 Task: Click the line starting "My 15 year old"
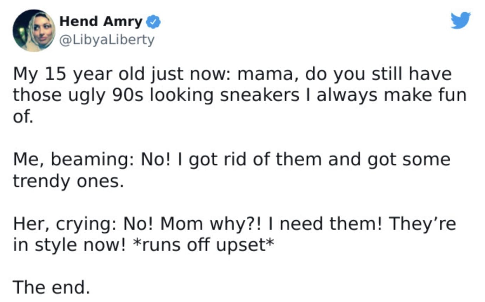click(x=232, y=74)
